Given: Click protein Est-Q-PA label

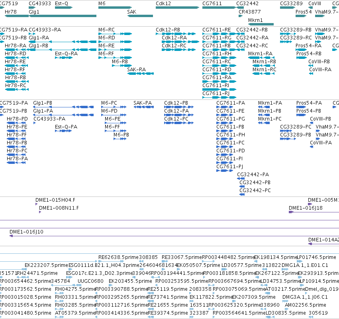Looking at the screenshot, I should coord(66,127).
